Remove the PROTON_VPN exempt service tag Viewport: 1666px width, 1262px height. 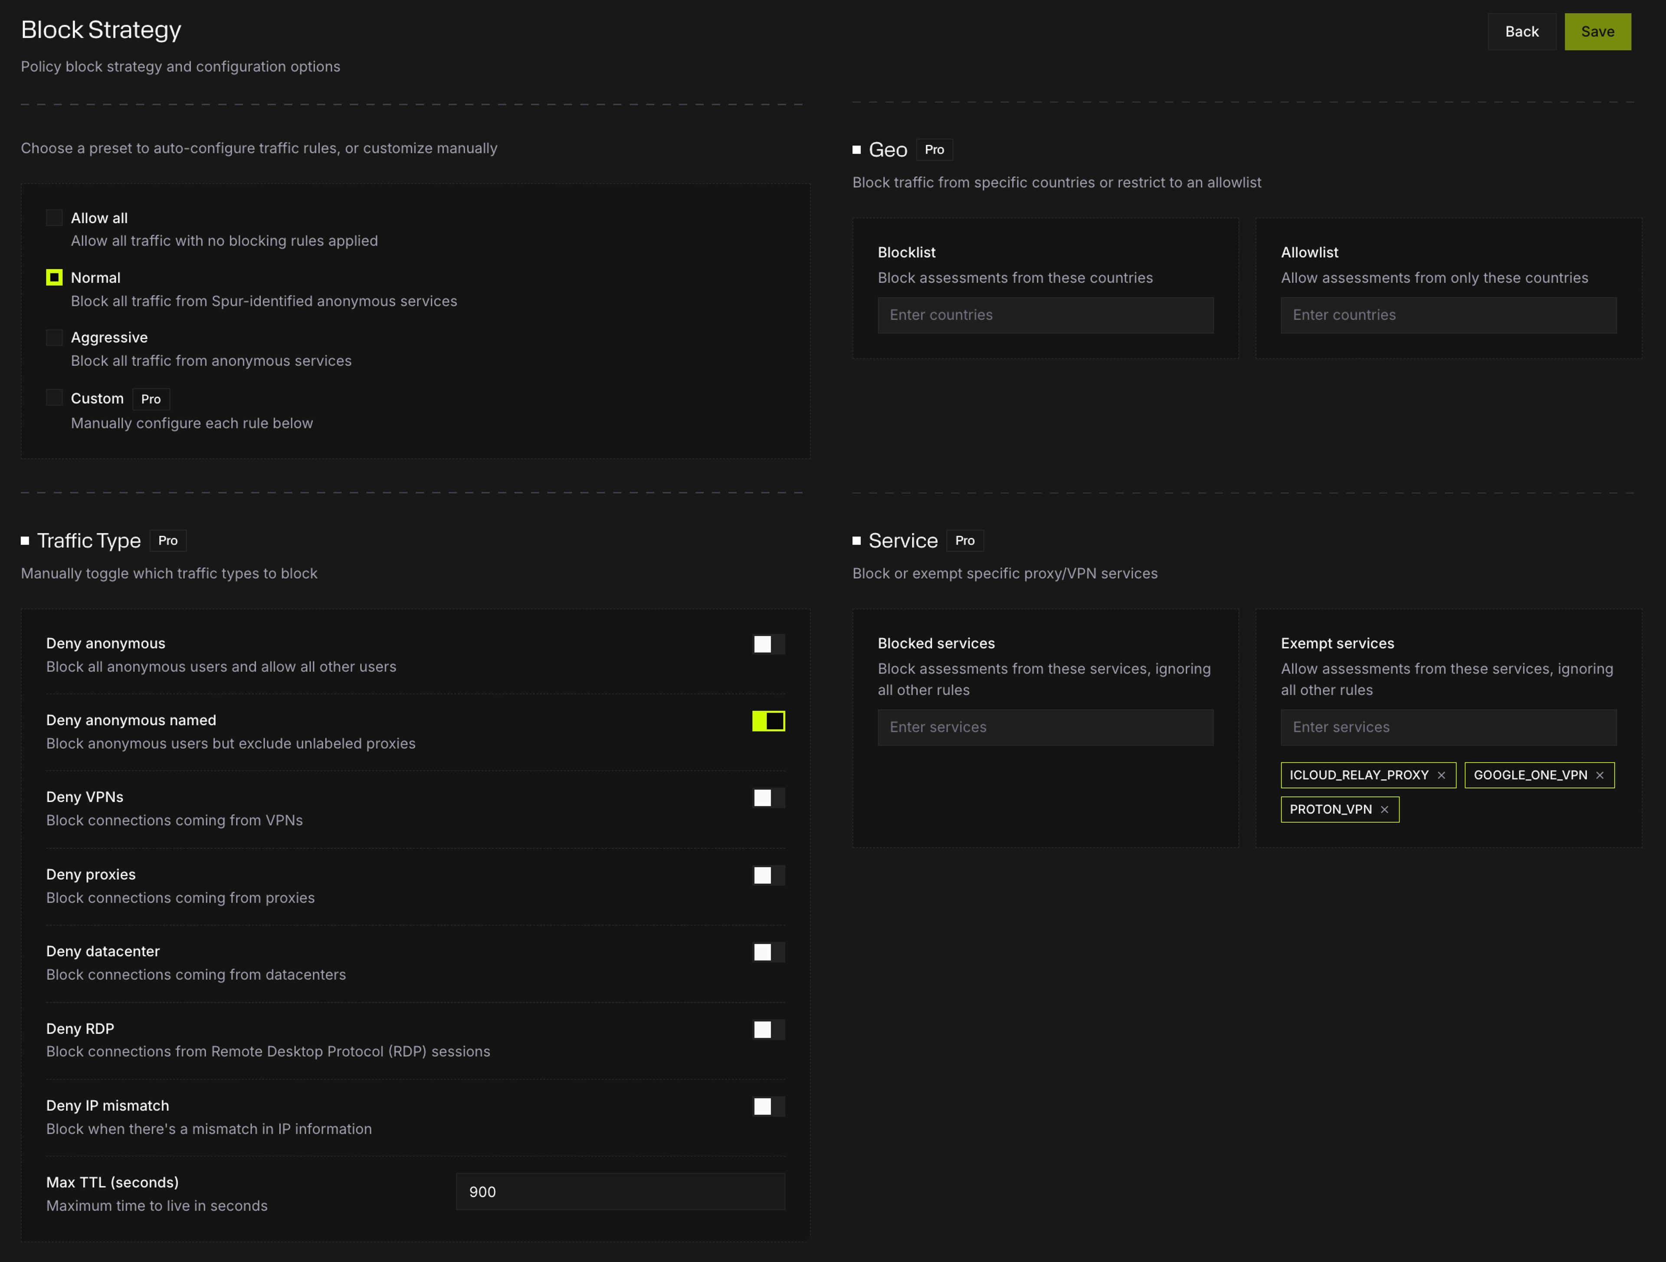coord(1384,810)
